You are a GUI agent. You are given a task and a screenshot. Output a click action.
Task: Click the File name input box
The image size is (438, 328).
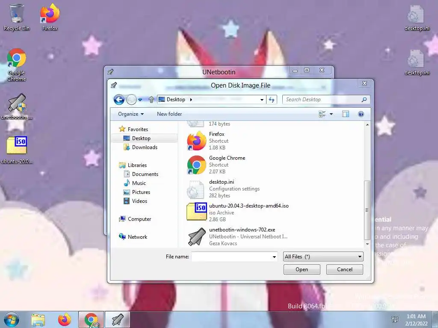pyautogui.click(x=231, y=257)
